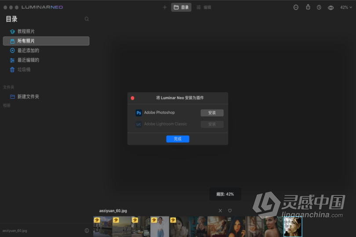This screenshot has width=356, height=237.
Task: Click the 相册 albums section header
Action: (x=7, y=105)
